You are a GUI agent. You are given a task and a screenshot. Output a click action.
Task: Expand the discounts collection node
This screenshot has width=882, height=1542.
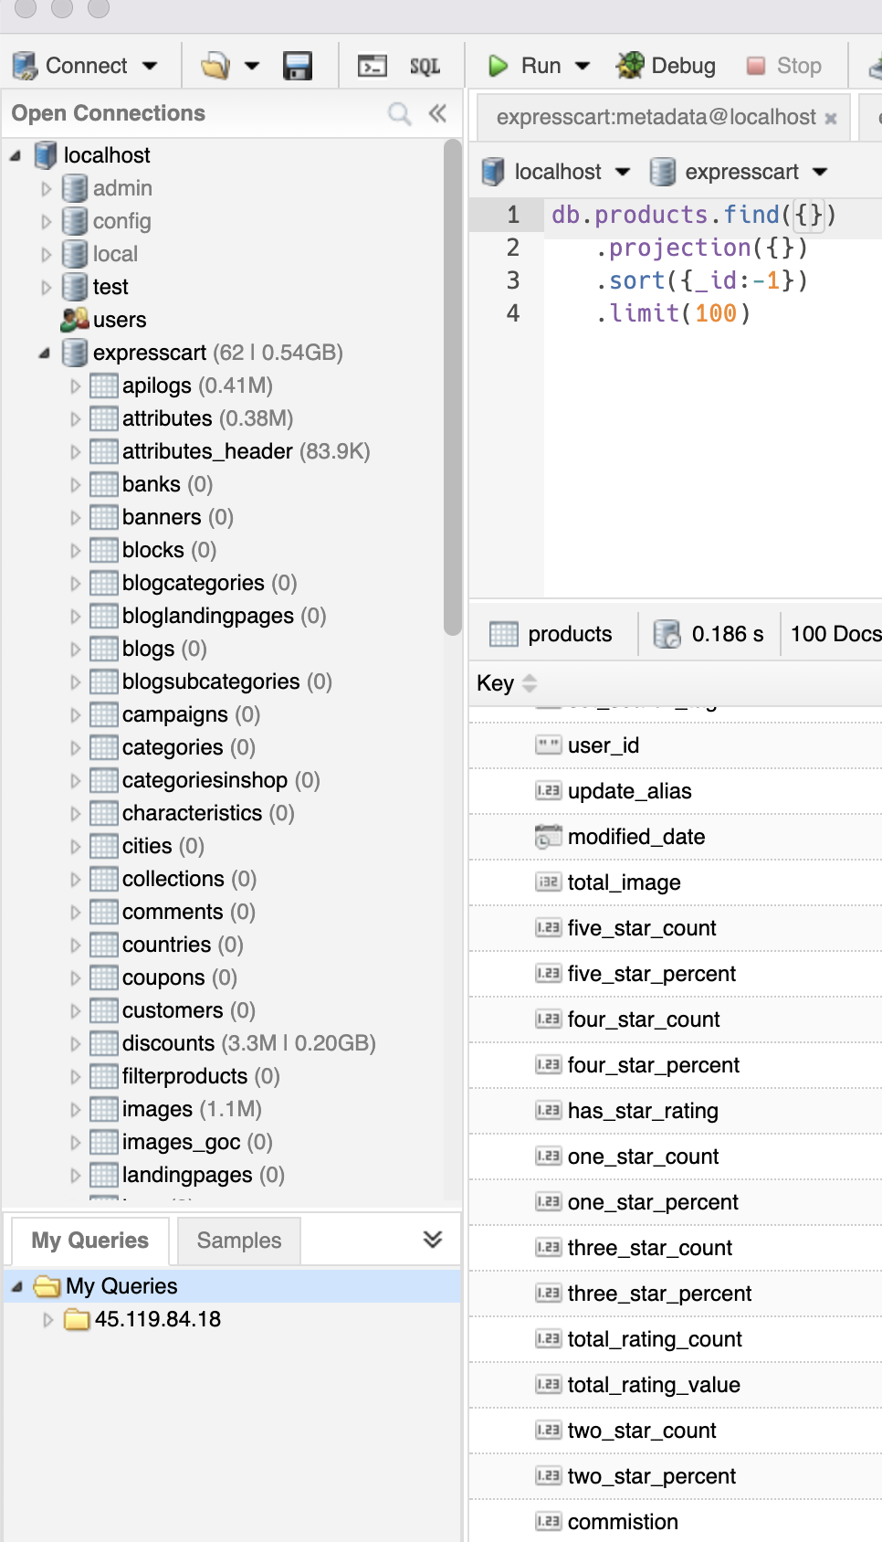click(76, 1044)
